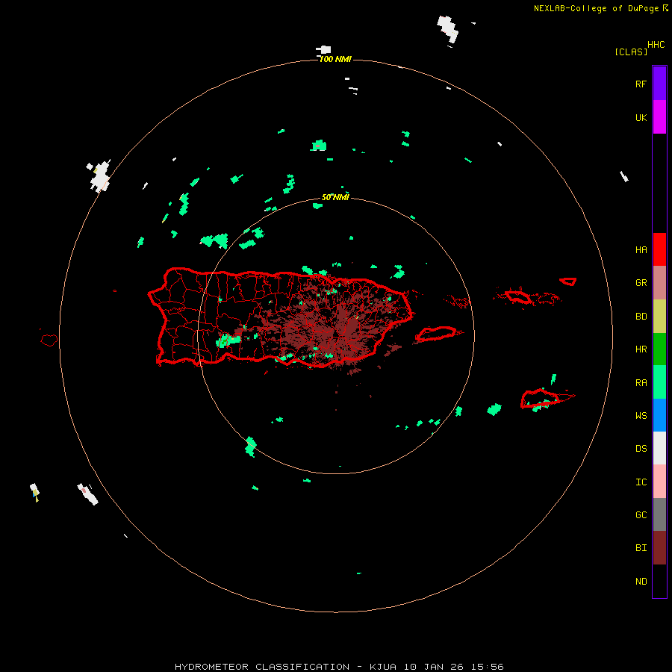Click the DS white legend swatch
This screenshot has width=672, height=672.
659,448
